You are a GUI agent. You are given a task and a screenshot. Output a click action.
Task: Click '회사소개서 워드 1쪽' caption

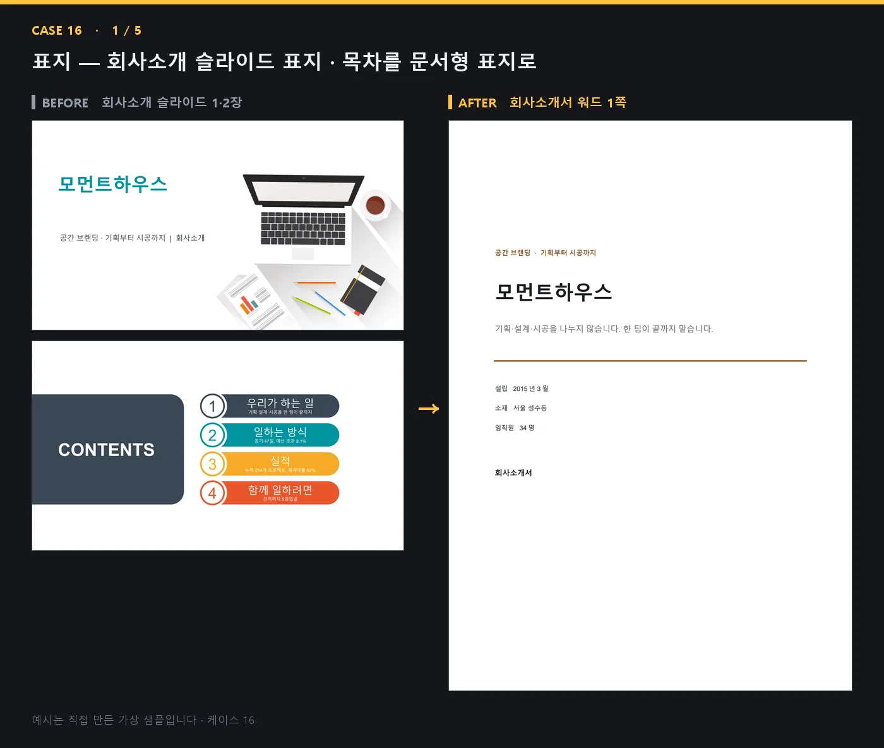click(x=568, y=102)
